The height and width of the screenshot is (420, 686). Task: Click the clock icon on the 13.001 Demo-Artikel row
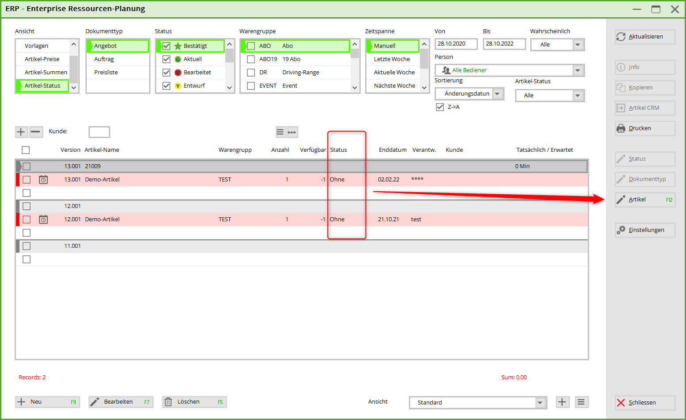pyautogui.click(x=43, y=180)
